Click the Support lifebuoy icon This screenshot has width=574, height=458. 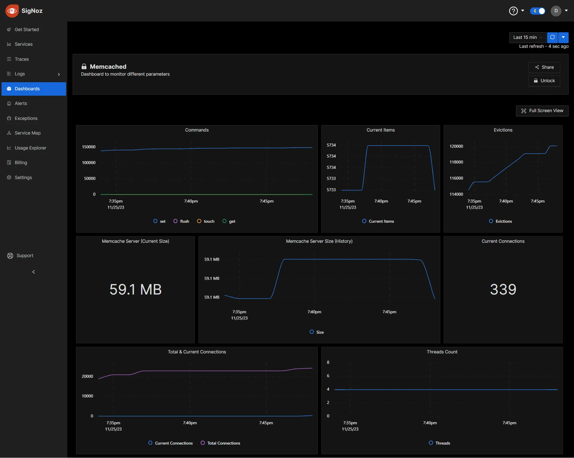click(x=10, y=256)
